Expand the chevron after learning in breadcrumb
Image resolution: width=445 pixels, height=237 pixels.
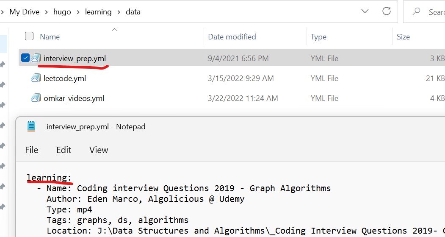pos(119,12)
